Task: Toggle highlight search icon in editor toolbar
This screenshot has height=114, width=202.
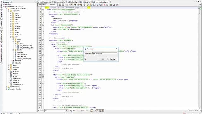Action: (81, 5)
